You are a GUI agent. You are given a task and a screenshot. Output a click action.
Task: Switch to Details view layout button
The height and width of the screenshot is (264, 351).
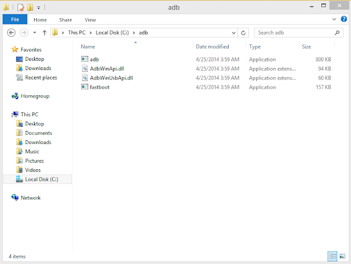[x=332, y=256]
